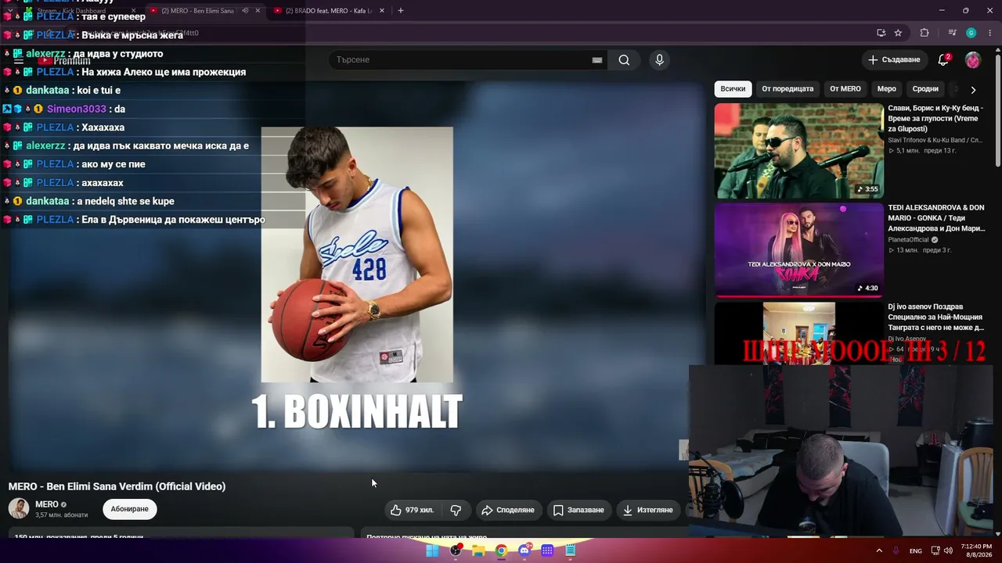Viewport: 1002px width, 563px height.
Task: Open the YouTube account avatar menu
Action: (x=973, y=60)
